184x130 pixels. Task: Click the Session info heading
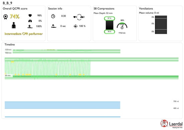55,9
